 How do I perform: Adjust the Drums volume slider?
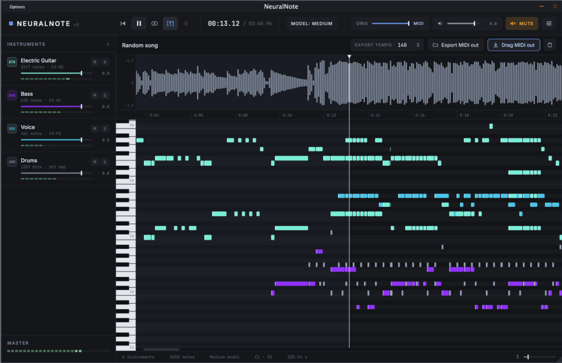pyautogui.click(x=57, y=173)
